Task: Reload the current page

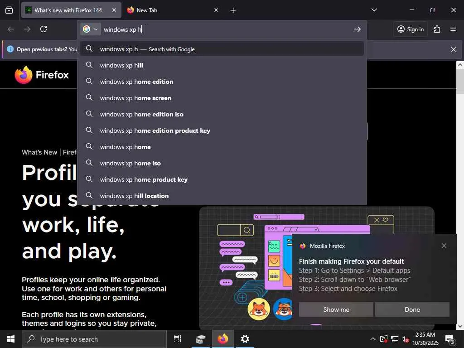Action: (x=43, y=29)
